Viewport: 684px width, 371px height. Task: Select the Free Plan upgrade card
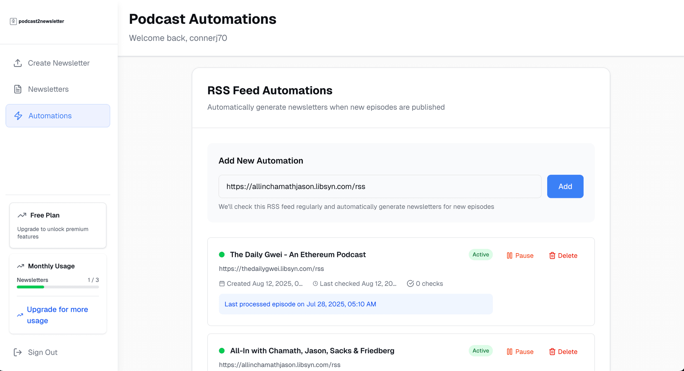(x=58, y=225)
